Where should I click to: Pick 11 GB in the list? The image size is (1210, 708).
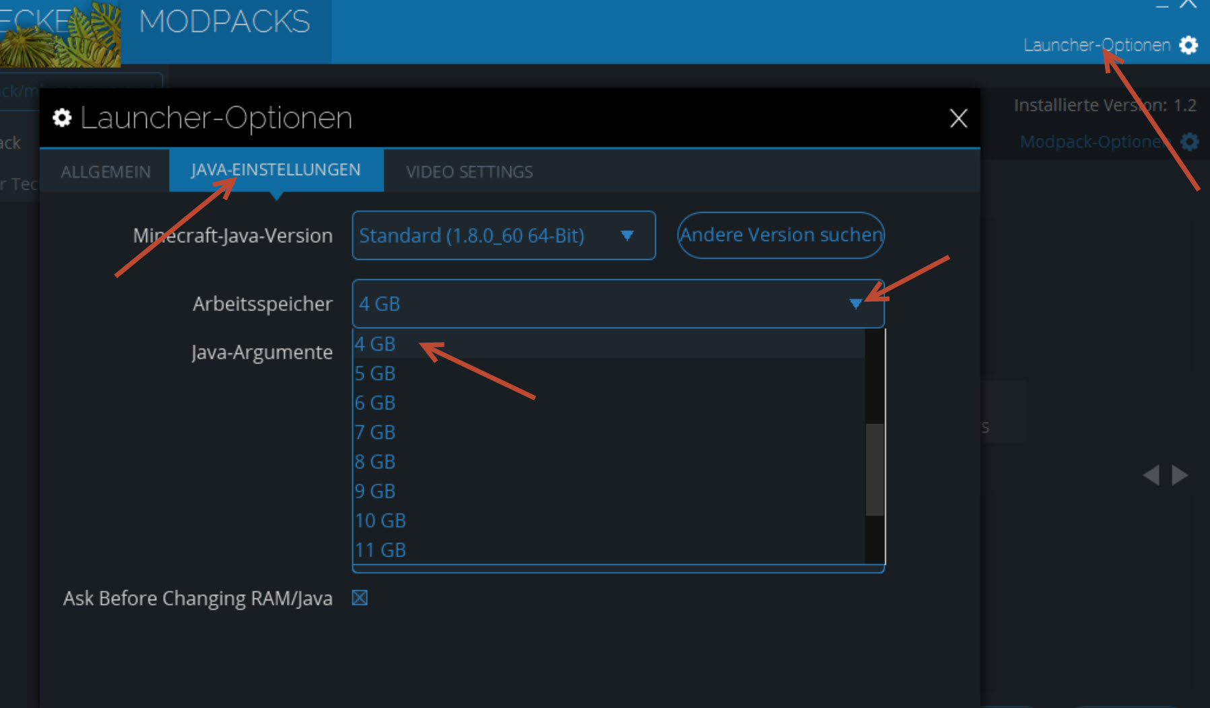[x=380, y=550]
